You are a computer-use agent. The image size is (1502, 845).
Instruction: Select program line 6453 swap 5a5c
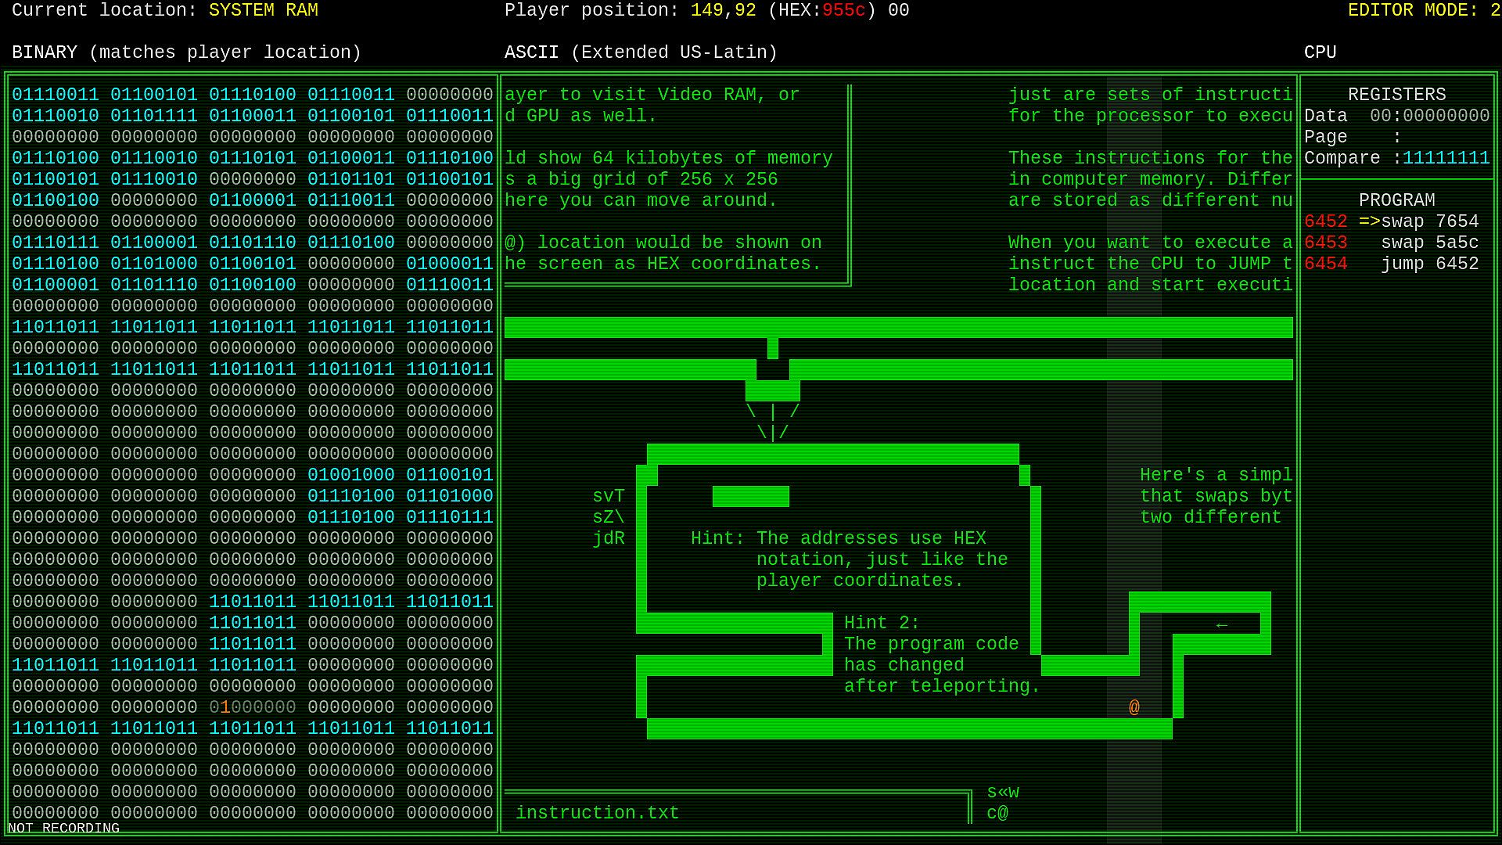[1392, 243]
